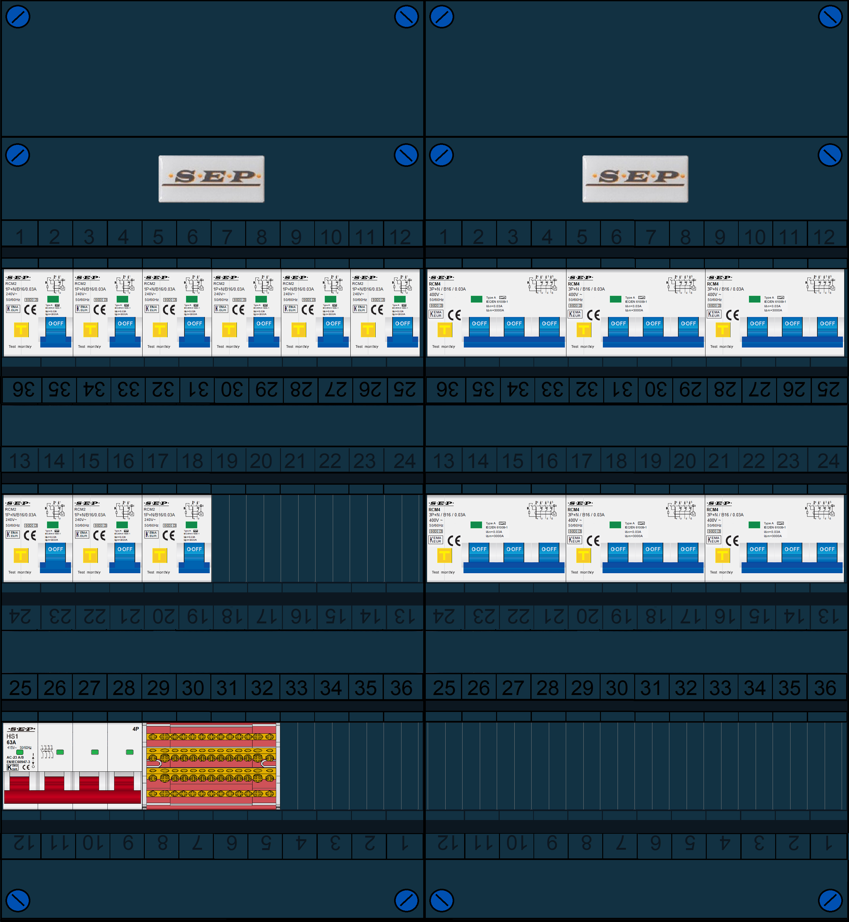Image resolution: width=849 pixels, height=922 pixels.
Task: Click upright slot number 30 on right panel
Action: coord(617,688)
